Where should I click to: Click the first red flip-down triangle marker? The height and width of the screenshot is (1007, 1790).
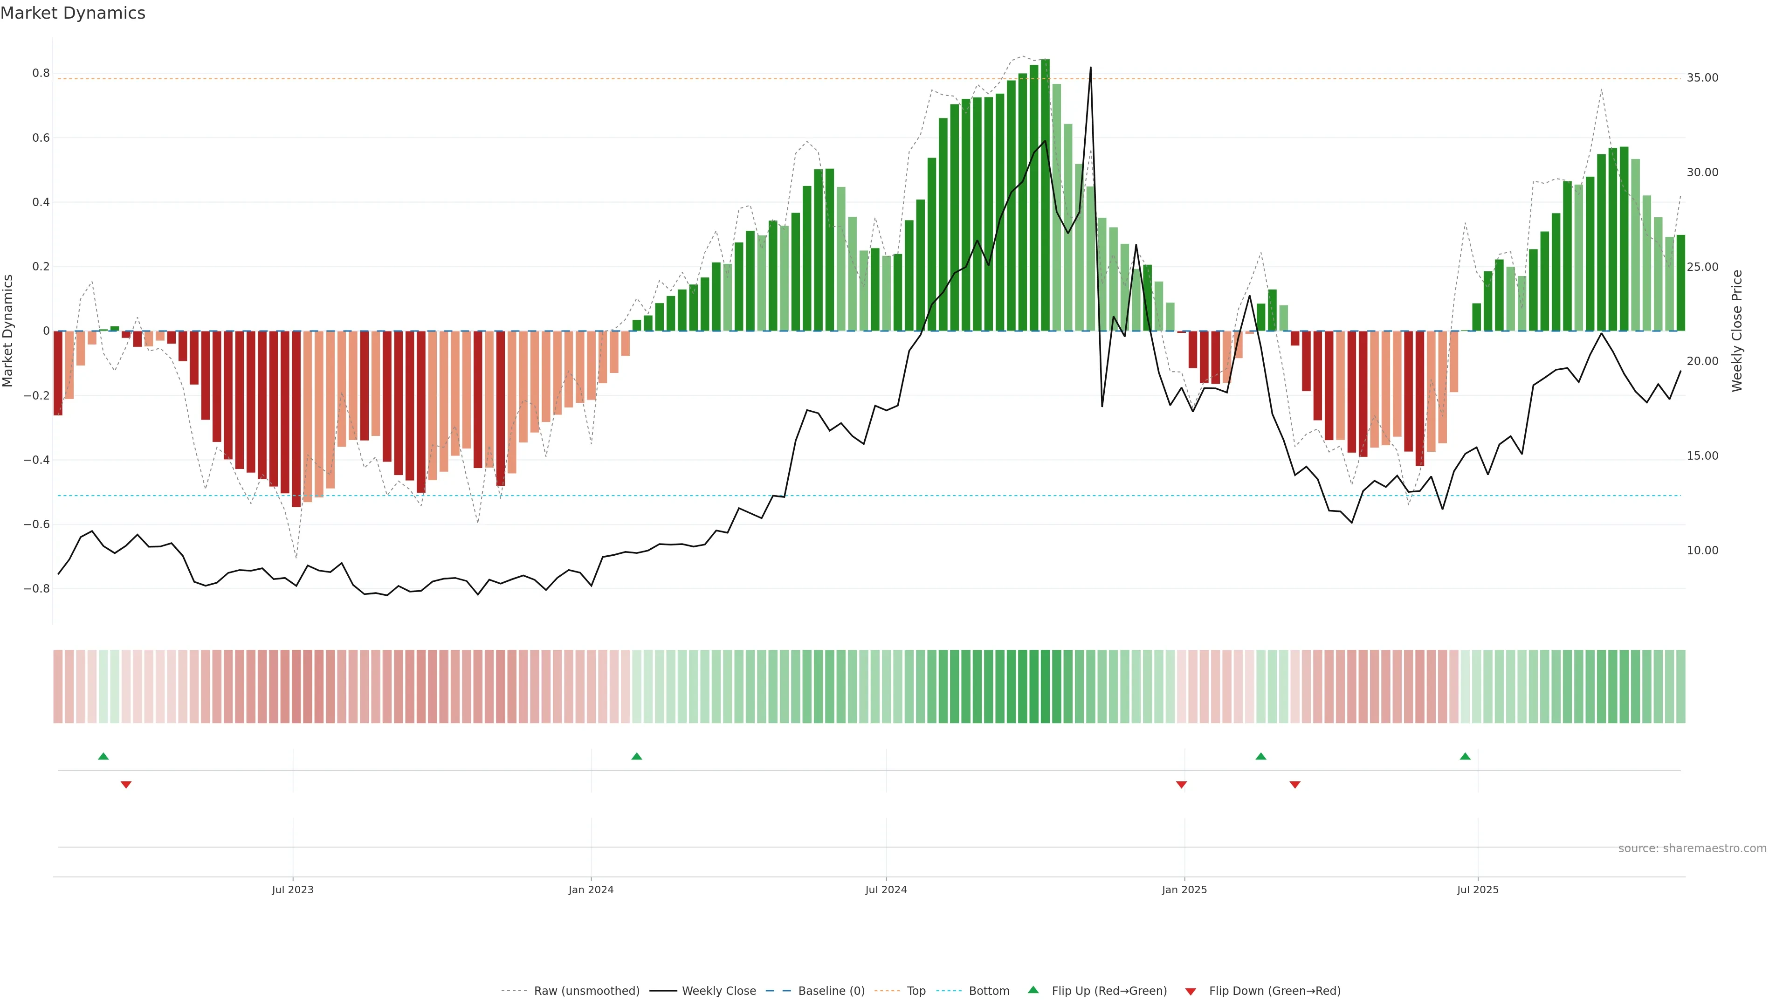126,785
